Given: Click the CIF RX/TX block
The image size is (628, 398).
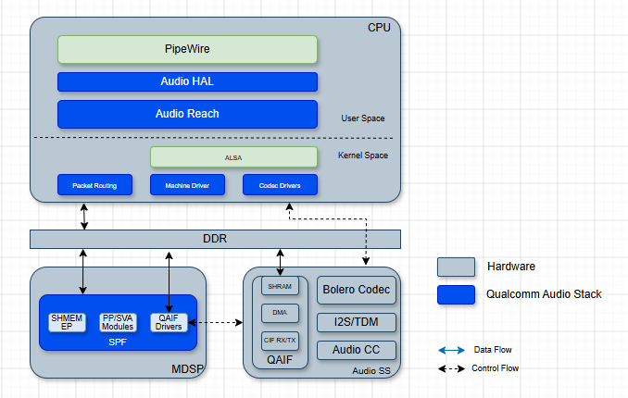Looking at the screenshot, I should (x=280, y=341).
